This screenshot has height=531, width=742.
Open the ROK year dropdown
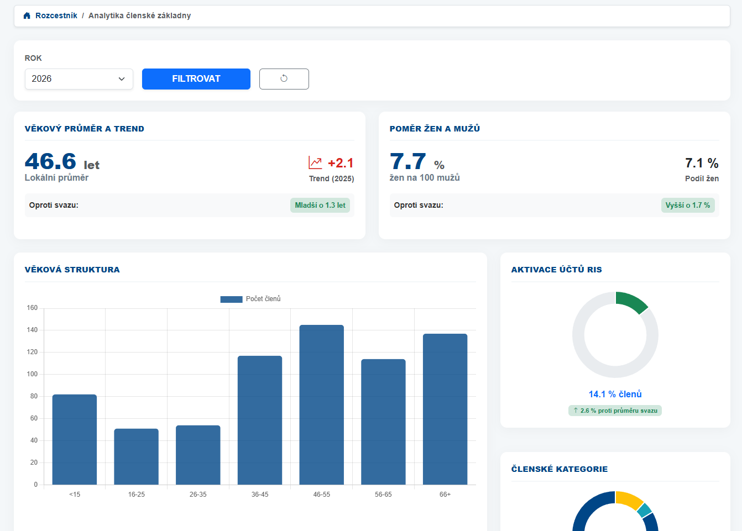tap(79, 79)
